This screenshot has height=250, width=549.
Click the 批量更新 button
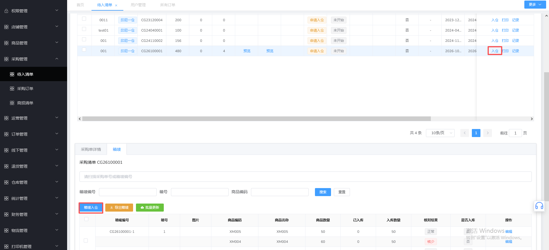point(150,208)
